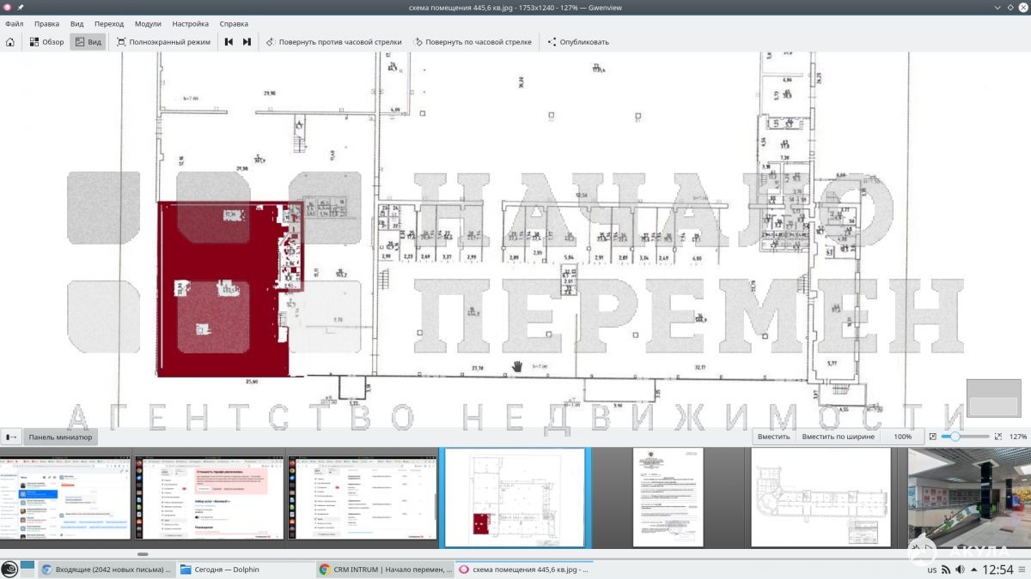Adjust the zoom slider handle

coord(955,437)
